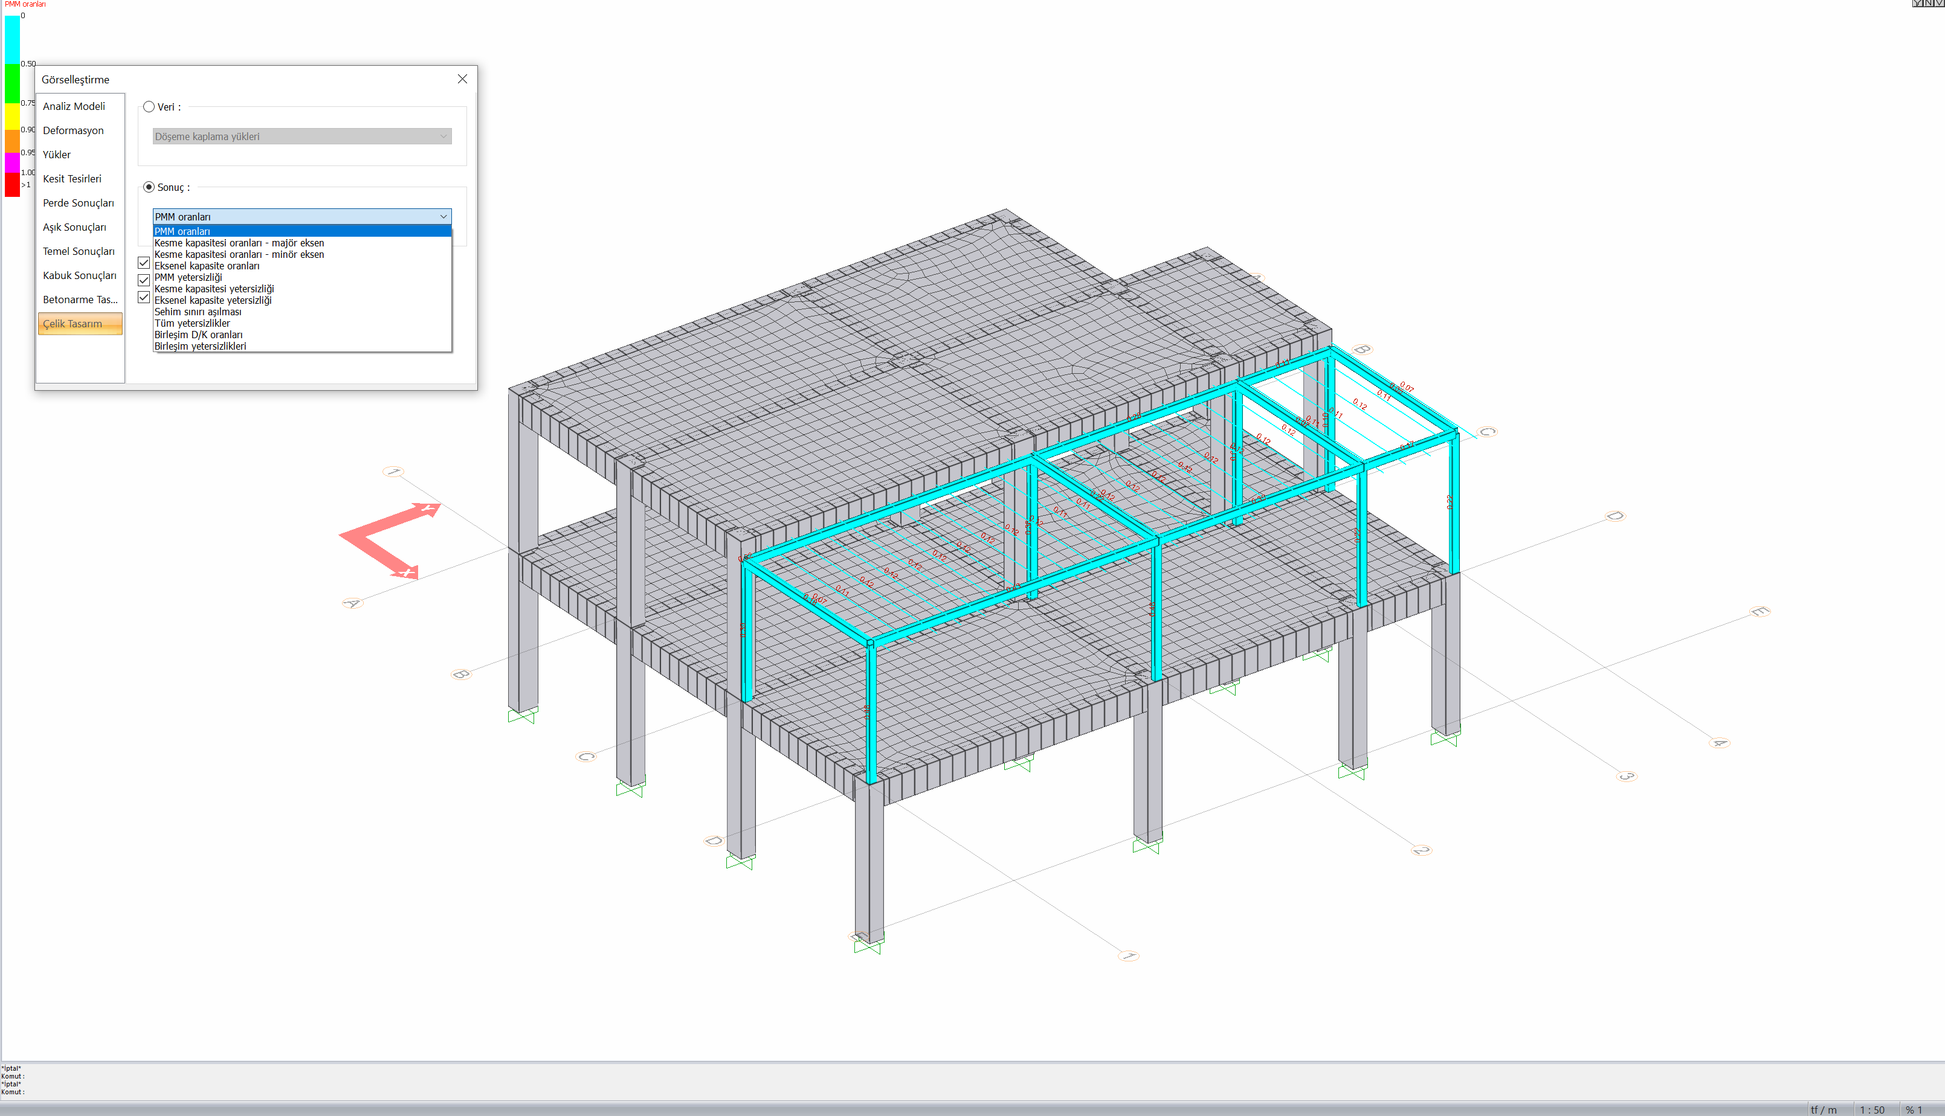Select Kesme kapasitesi oranları - majör eksen
1945x1116 pixels.
point(239,243)
